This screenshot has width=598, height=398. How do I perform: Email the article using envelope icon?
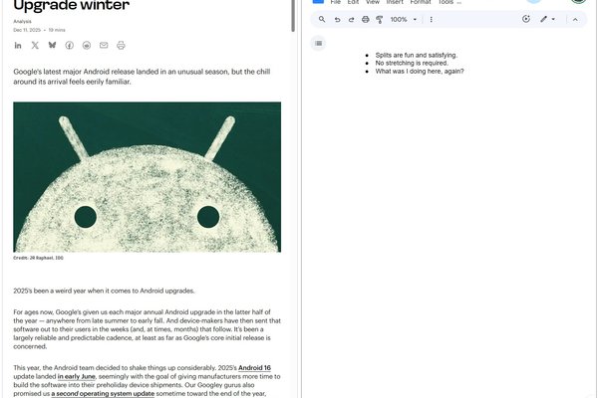[104, 45]
